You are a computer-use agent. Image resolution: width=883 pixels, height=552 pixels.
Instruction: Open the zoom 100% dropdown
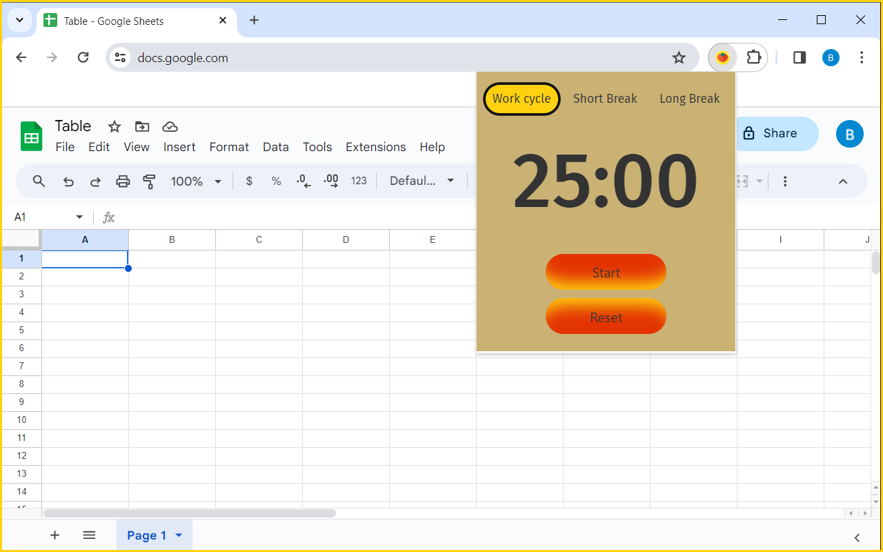click(x=196, y=181)
